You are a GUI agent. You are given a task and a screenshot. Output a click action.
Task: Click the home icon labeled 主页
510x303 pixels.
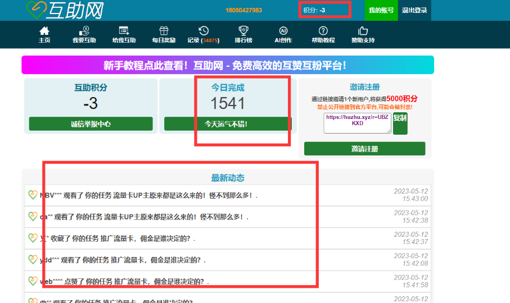click(x=44, y=31)
